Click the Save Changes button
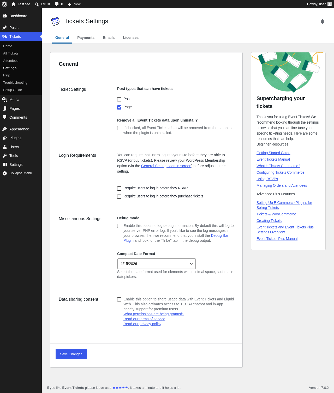Image resolution: width=334 pixels, height=393 pixels. [71, 354]
